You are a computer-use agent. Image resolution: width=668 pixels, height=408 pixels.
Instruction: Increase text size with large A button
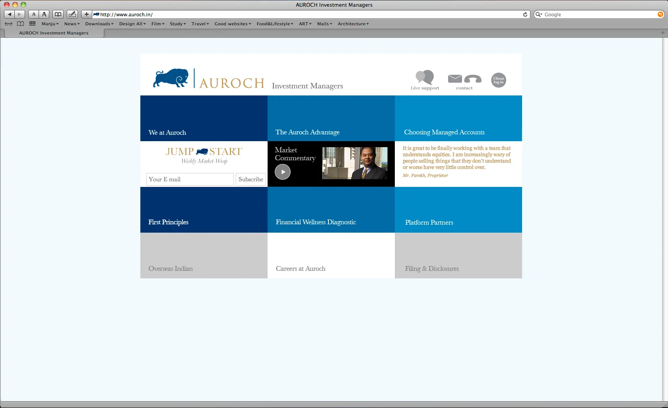click(44, 14)
